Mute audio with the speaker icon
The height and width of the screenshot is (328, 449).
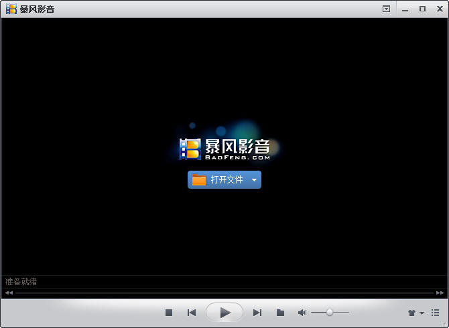coord(302,313)
